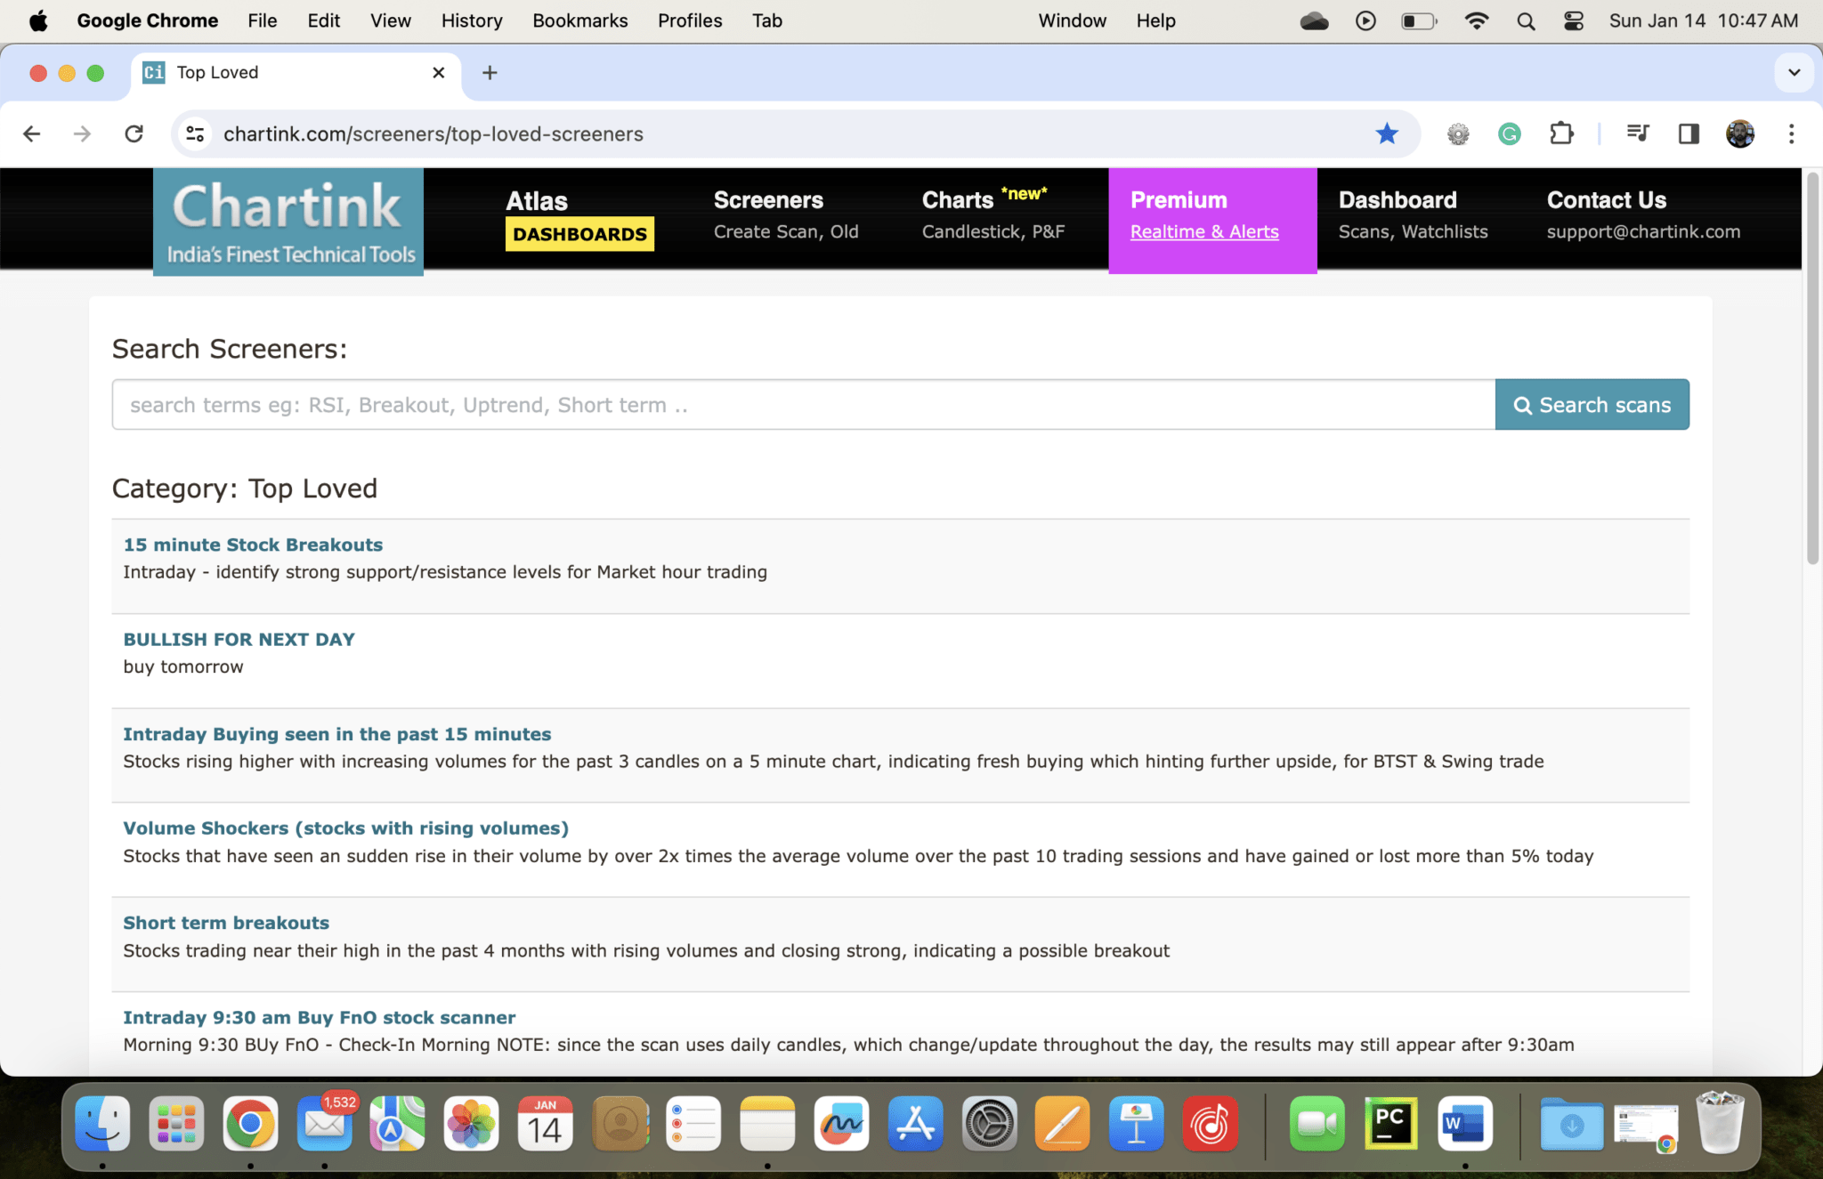Open Chrome media controls icon
The width and height of the screenshot is (1823, 1179).
coord(1638,133)
